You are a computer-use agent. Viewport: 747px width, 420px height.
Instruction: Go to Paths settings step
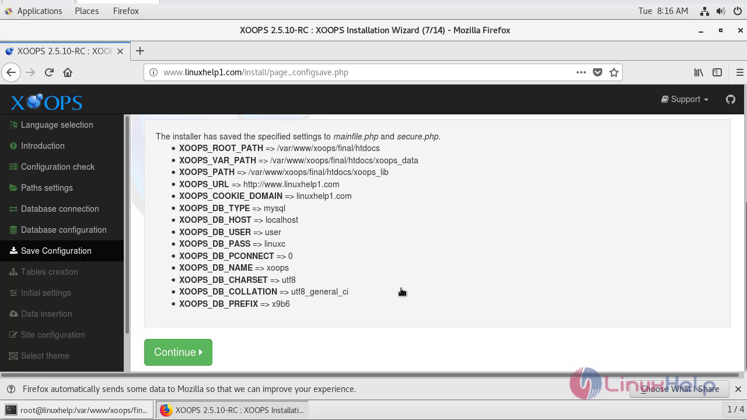(x=47, y=188)
